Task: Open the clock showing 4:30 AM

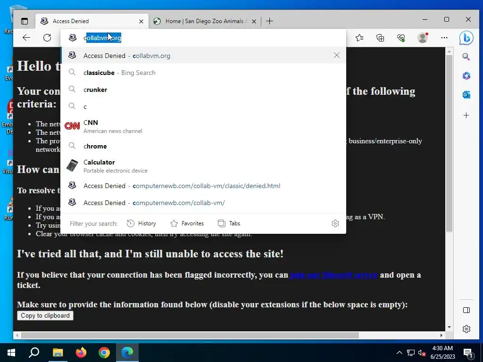Action: pos(442,353)
